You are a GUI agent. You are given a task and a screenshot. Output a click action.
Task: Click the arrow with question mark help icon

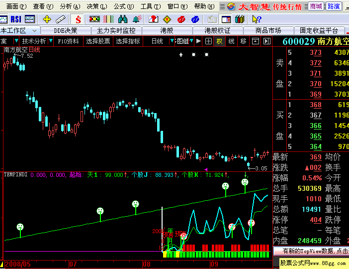[x=257, y=19]
